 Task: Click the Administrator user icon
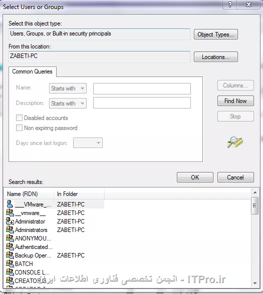[x=10, y=221]
